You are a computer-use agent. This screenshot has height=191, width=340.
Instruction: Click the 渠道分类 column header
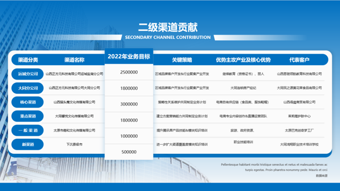tap(28, 60)
